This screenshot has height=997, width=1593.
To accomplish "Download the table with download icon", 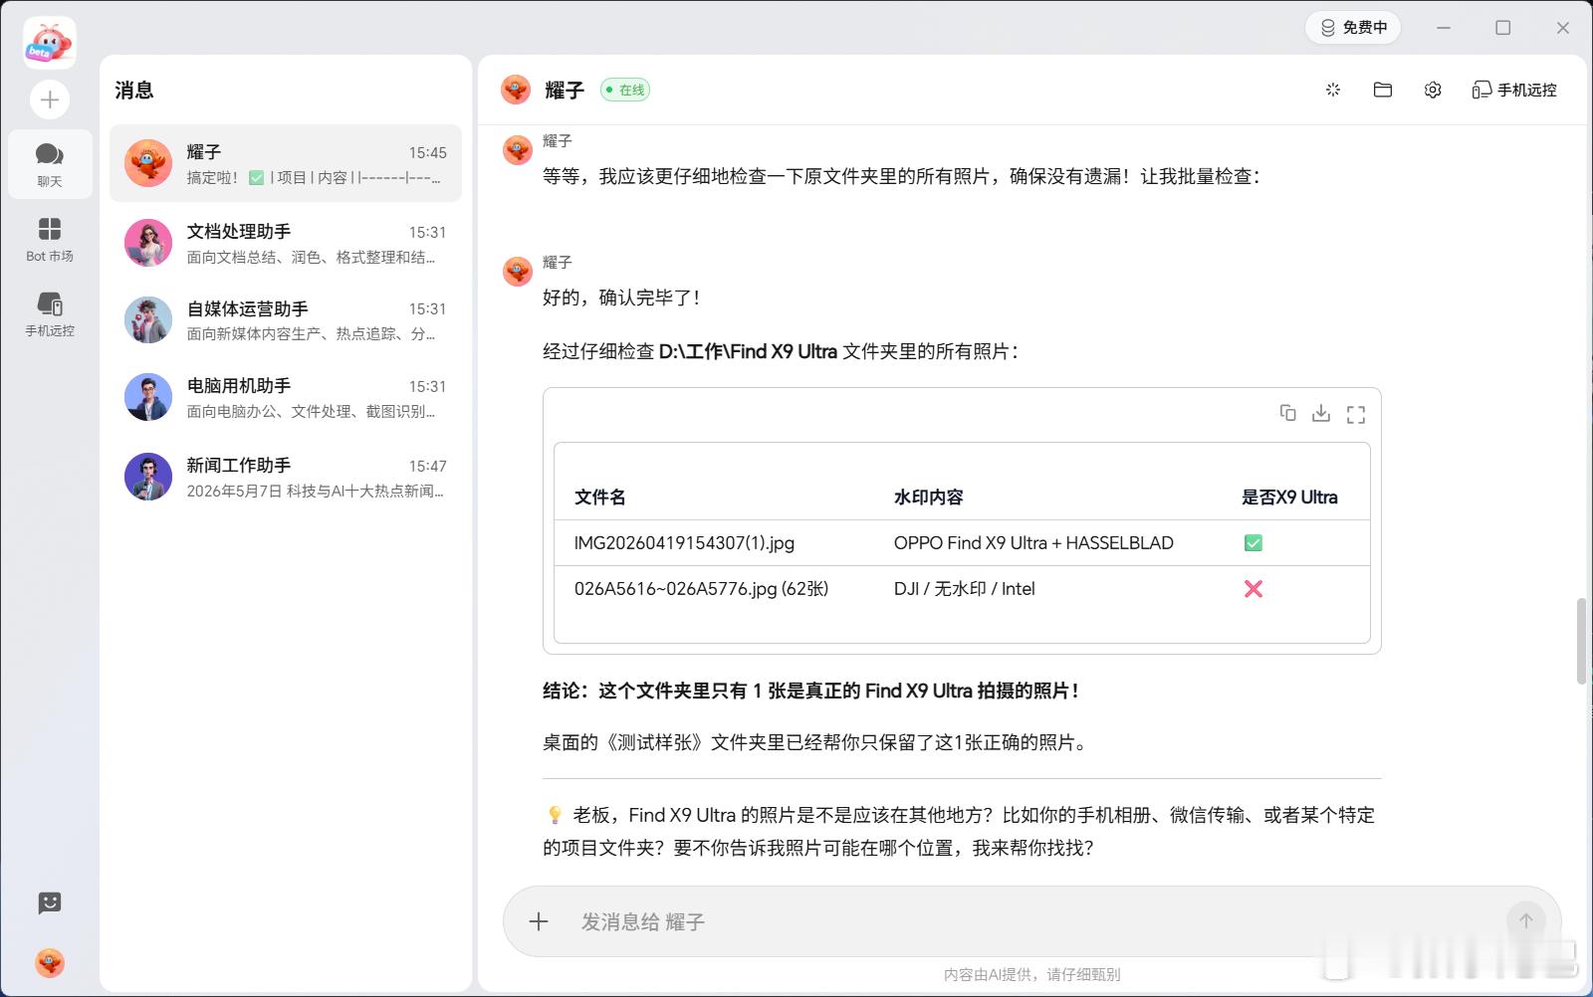I will [x=1321, y=413].
